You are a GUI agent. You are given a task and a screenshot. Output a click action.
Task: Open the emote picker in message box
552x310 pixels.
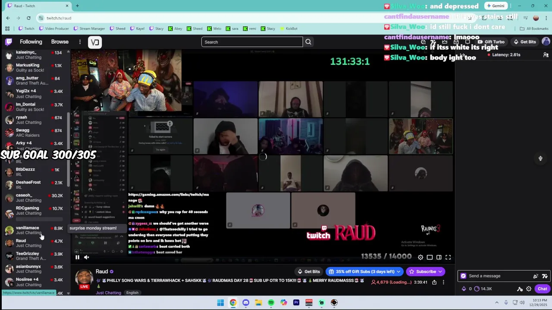coord(536,276)
